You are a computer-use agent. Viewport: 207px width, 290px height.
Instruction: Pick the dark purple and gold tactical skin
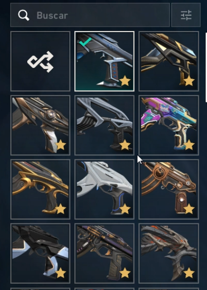[104, 253]
